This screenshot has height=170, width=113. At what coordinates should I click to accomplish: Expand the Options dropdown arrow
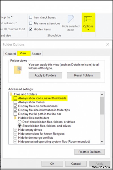[88, 29]
